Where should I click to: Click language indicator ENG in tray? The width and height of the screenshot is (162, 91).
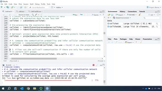click(159, 88)
